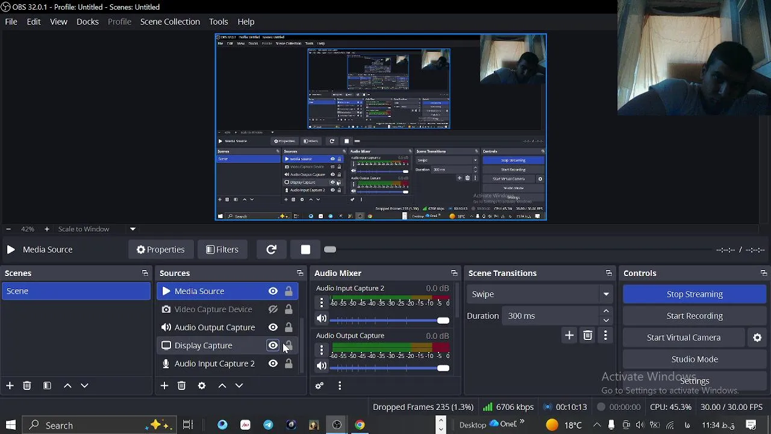This screenshot has width=771, height=434.
Task: Toggle visibility of Media Source
Action: pyautogui.click(x=273, y=291)
